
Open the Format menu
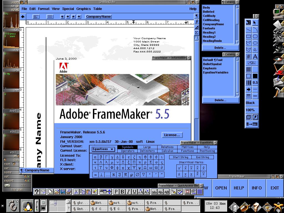coord(44,9)
